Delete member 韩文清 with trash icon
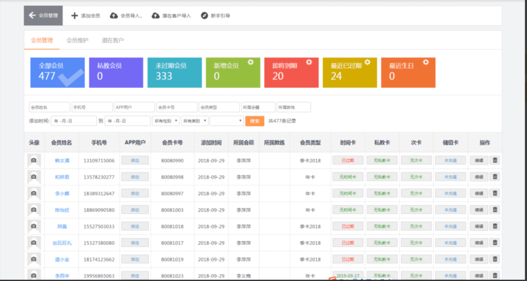527x281 pixels. 495,160
